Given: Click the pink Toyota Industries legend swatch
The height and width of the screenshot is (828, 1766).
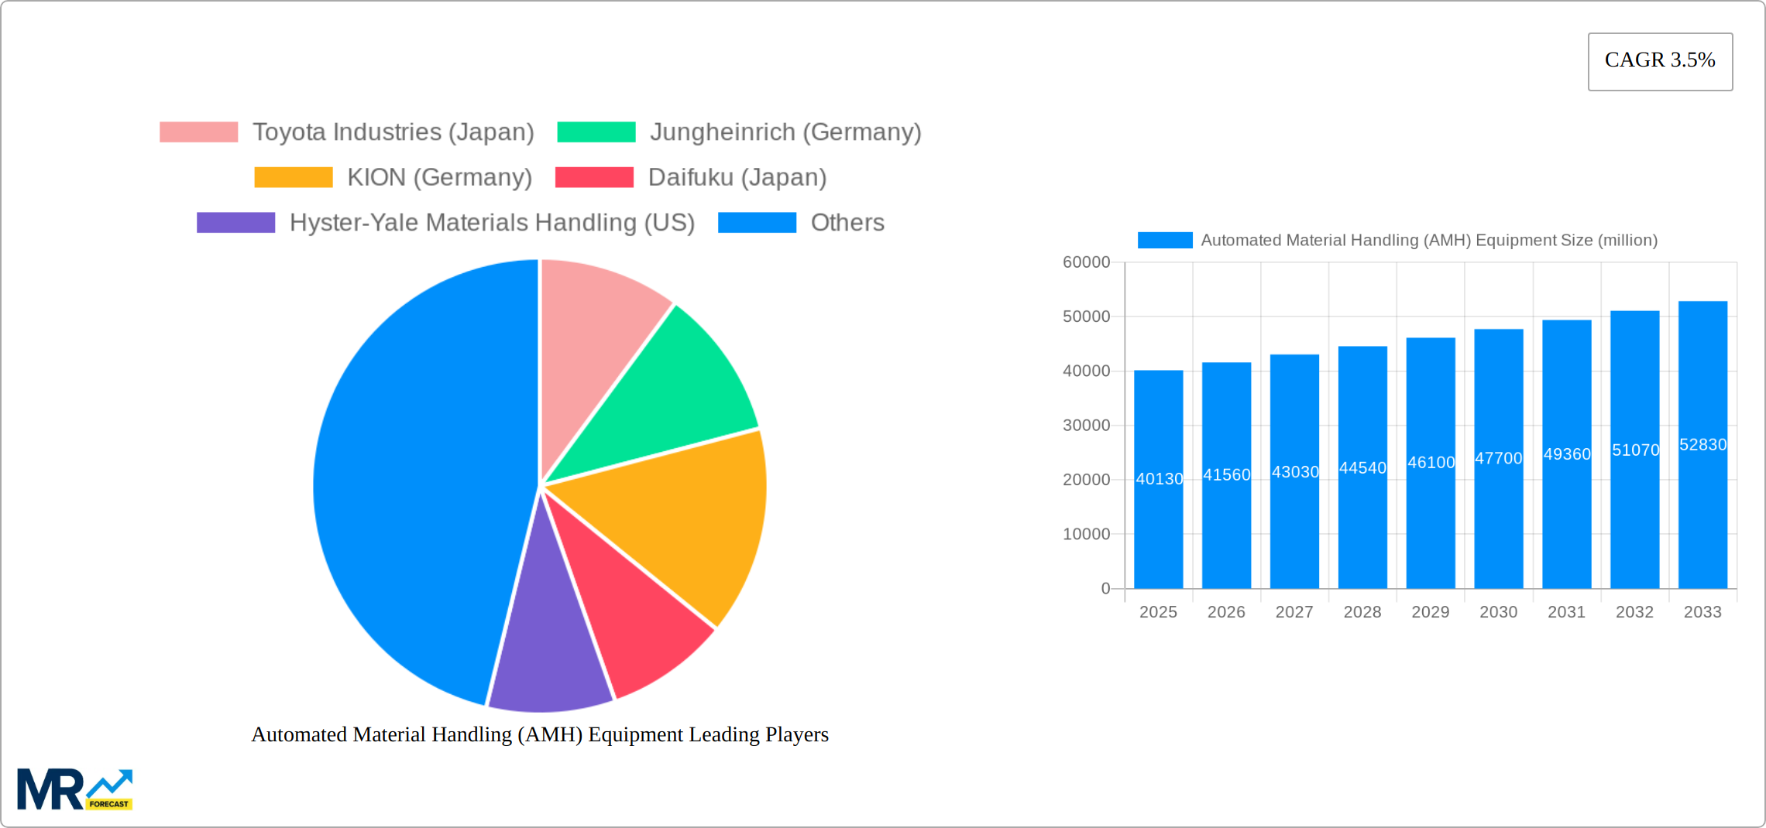Looking at the screenshot, I should pos(198,132).
